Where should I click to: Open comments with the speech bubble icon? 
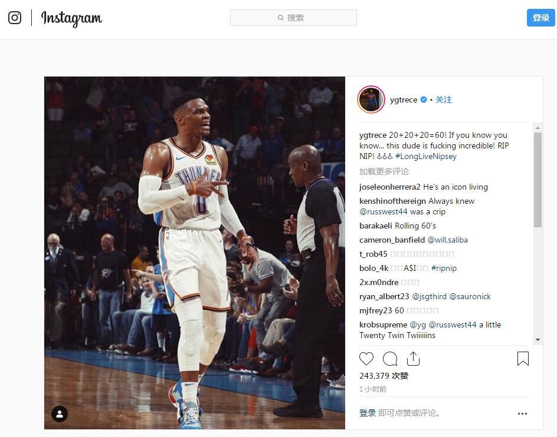389,359
